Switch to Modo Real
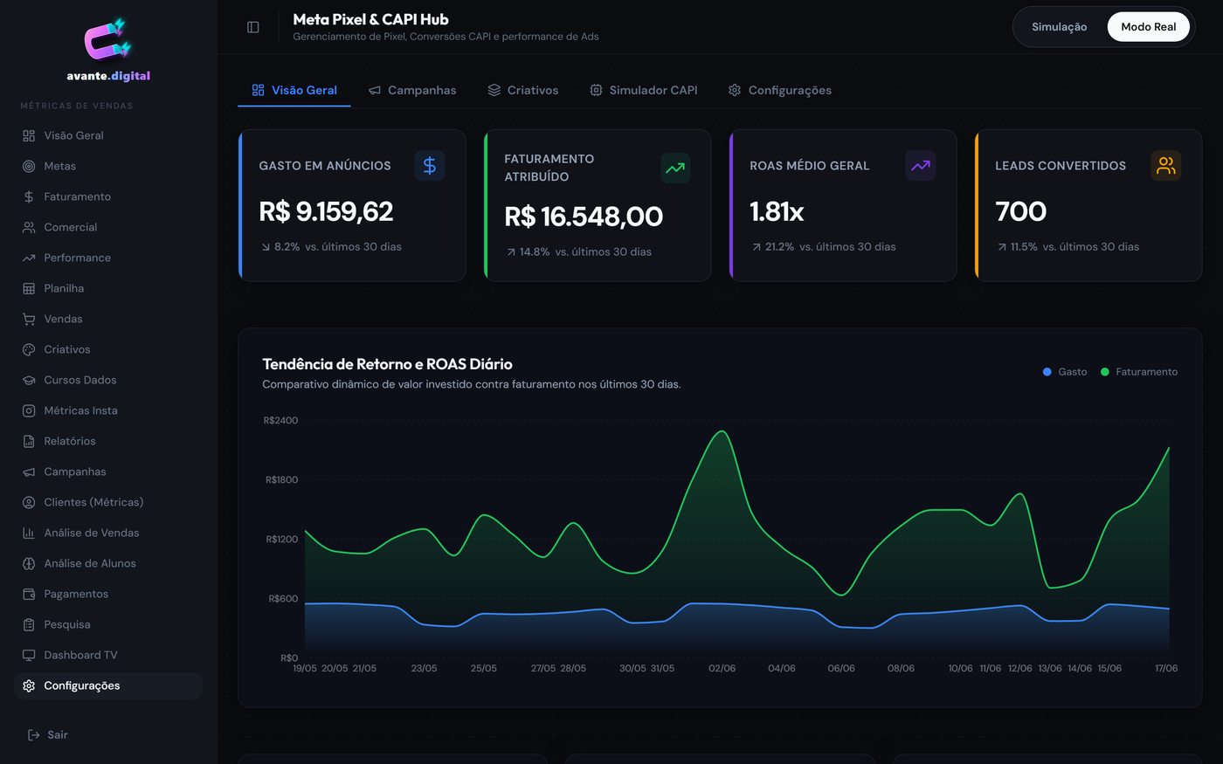The image size is (1223, 764). [1149, 27]
